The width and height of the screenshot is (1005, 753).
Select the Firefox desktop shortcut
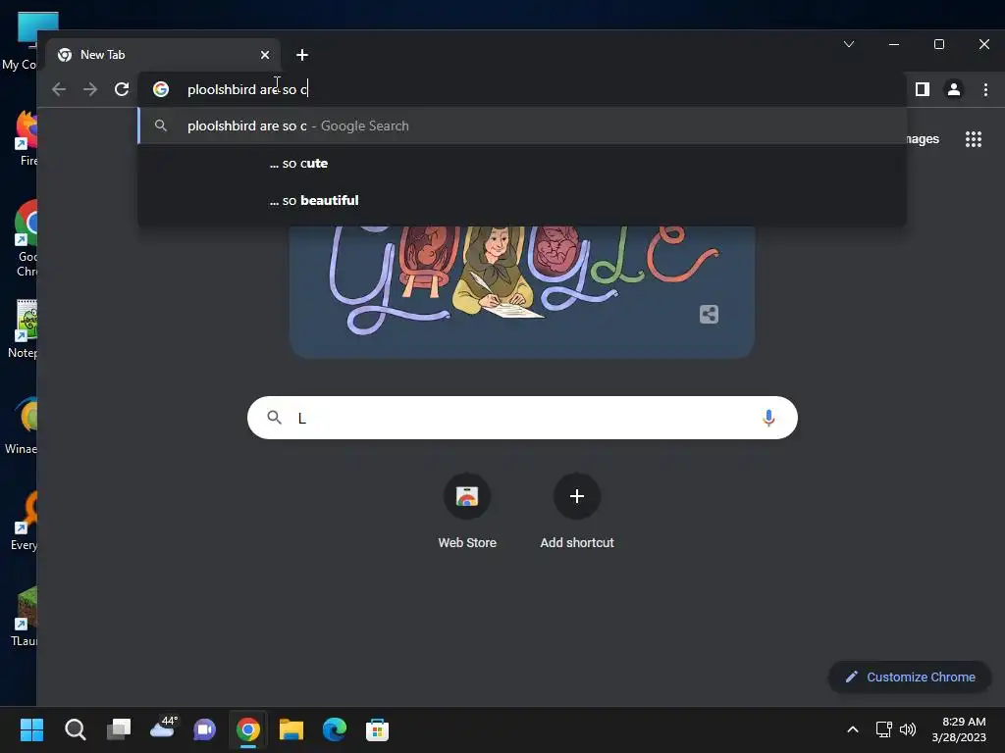tap(26, 138)
